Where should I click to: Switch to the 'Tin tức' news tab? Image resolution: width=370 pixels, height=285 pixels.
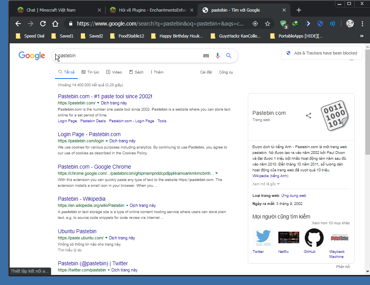[x=90, y=72]
